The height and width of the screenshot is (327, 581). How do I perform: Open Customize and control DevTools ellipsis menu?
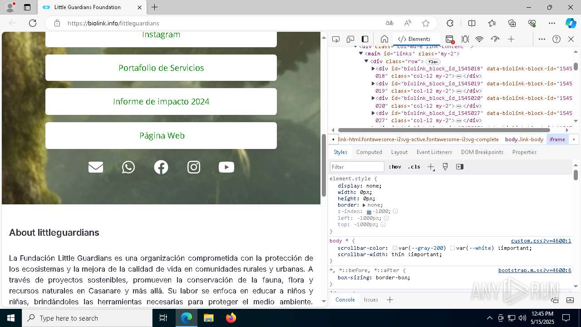coord(542,39)
